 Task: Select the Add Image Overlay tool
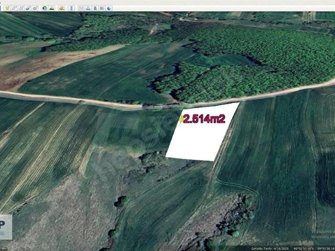(28, 8)
